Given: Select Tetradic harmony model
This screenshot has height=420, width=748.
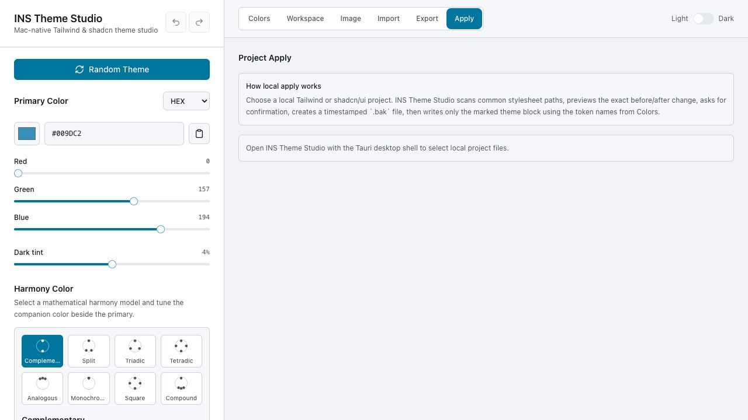Looking at the screenshot, I should (x=181, y=351).
